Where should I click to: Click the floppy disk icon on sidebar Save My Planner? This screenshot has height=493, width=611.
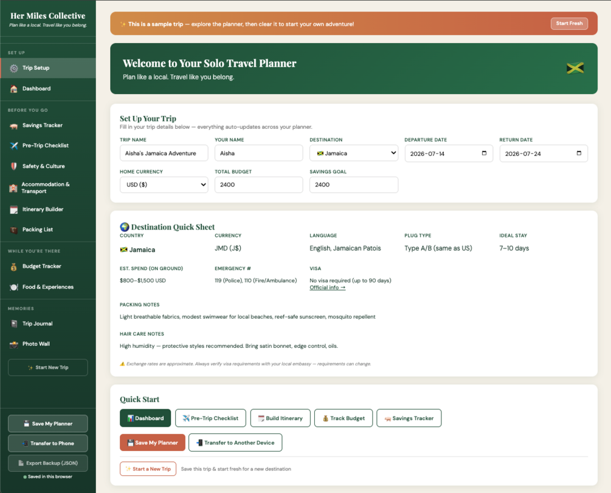pos(27,424)
